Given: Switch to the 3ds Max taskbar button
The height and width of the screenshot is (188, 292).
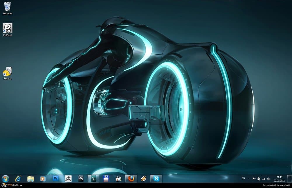Looking at the screenshot, I should point(93,179).
